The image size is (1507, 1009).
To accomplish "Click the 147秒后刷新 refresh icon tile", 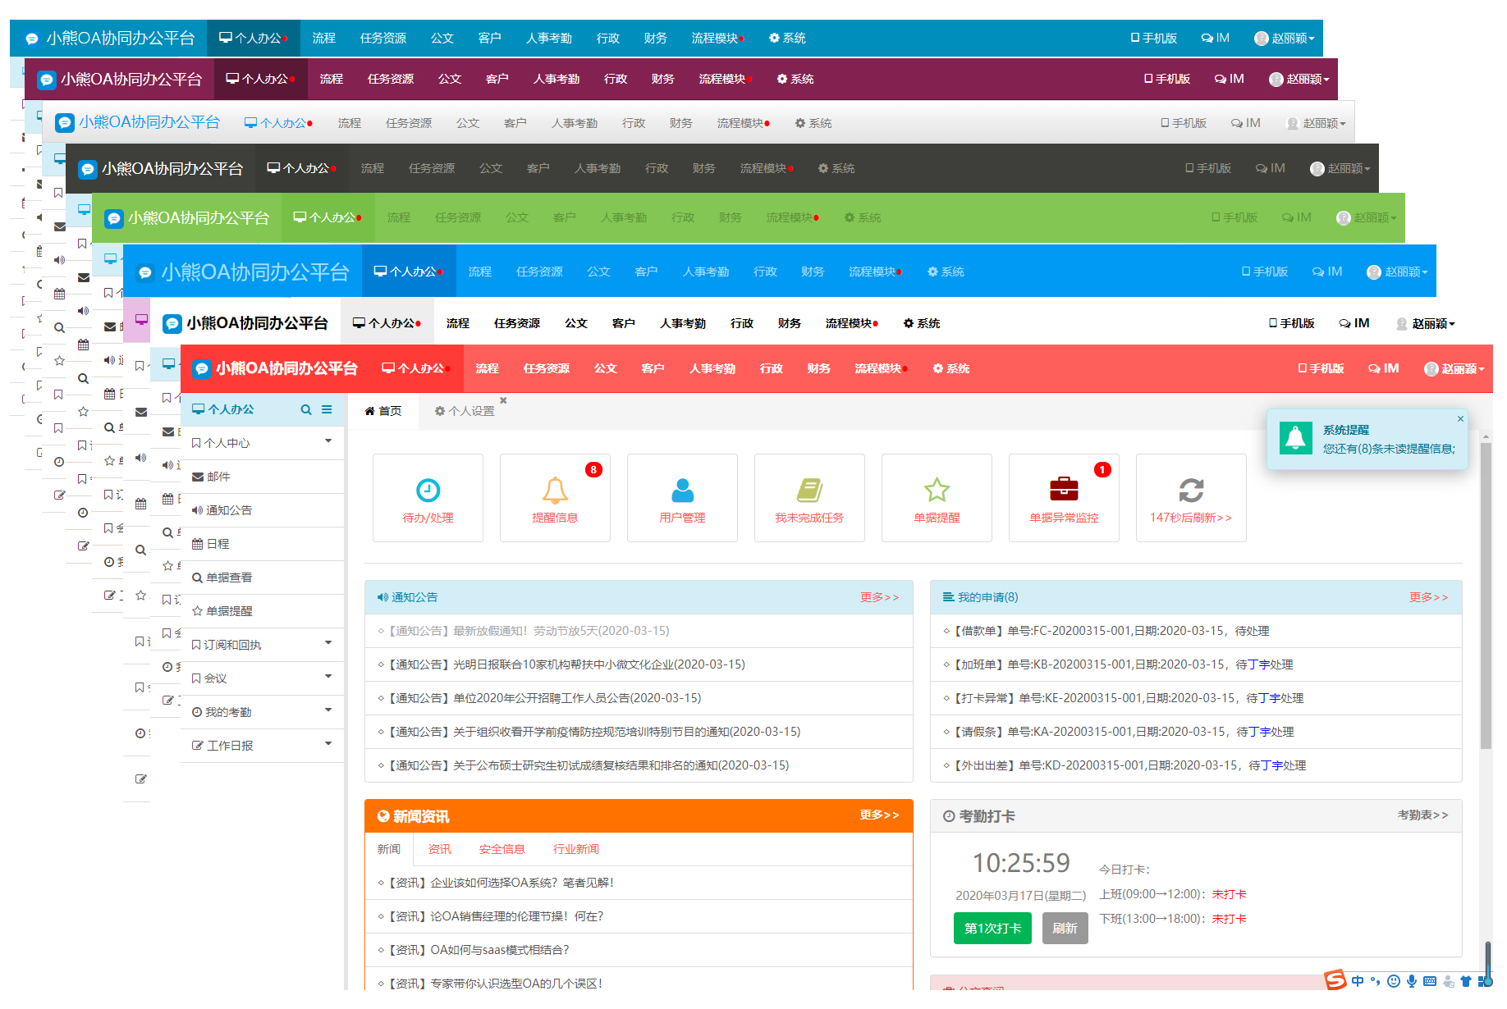I will pyautogui.click(x=1191, y=498).
